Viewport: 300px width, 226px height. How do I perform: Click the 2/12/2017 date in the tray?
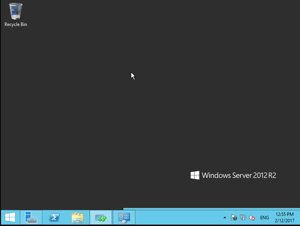click(x=284, y=220)
